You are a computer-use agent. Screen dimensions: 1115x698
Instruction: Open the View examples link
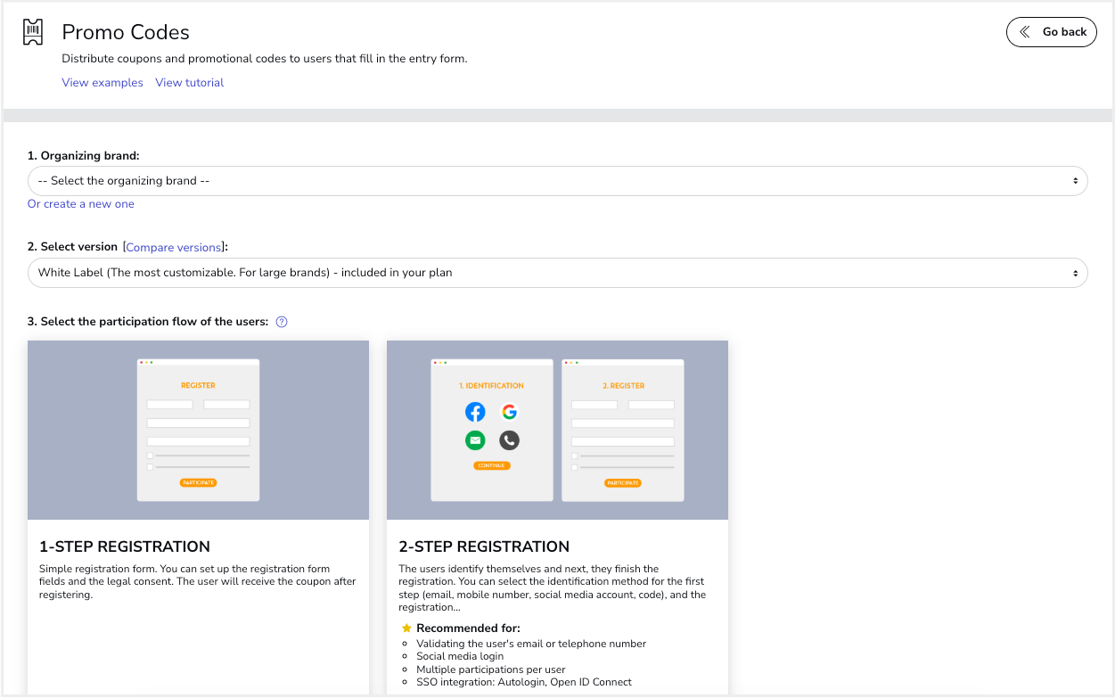click(102, 83)
